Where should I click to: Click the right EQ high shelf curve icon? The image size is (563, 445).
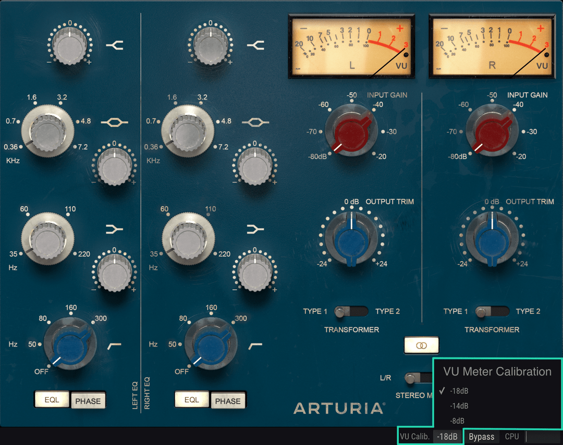(x=255, y=45)
